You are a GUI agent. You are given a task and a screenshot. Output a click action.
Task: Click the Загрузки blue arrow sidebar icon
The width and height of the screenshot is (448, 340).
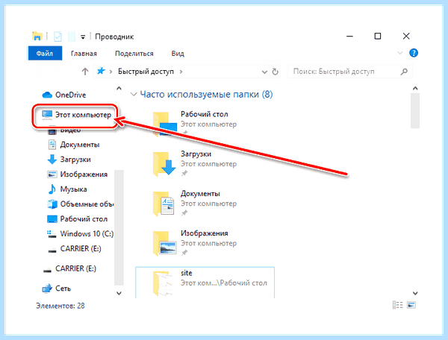tap(52, 160)
